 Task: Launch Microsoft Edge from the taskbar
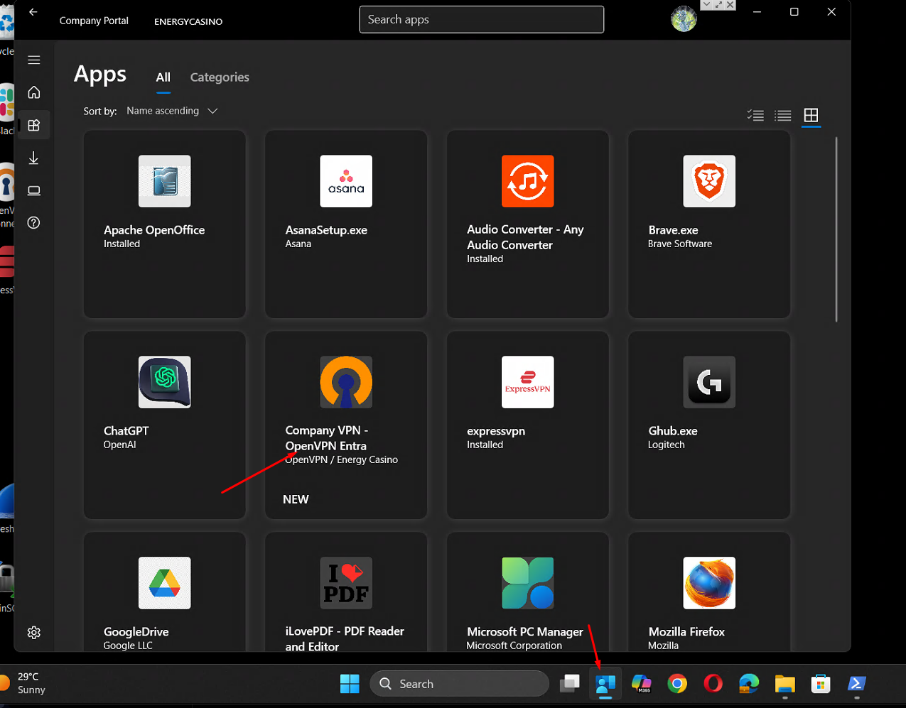click(x=749, y=684)
